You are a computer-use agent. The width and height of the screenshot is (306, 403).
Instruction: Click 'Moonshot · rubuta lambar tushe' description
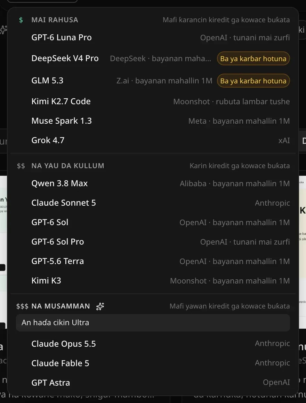coord(232,101)
